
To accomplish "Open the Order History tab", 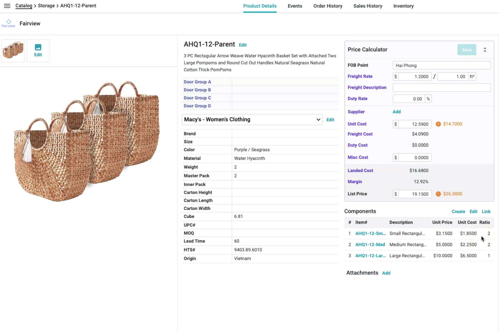I will pos(328,6).
